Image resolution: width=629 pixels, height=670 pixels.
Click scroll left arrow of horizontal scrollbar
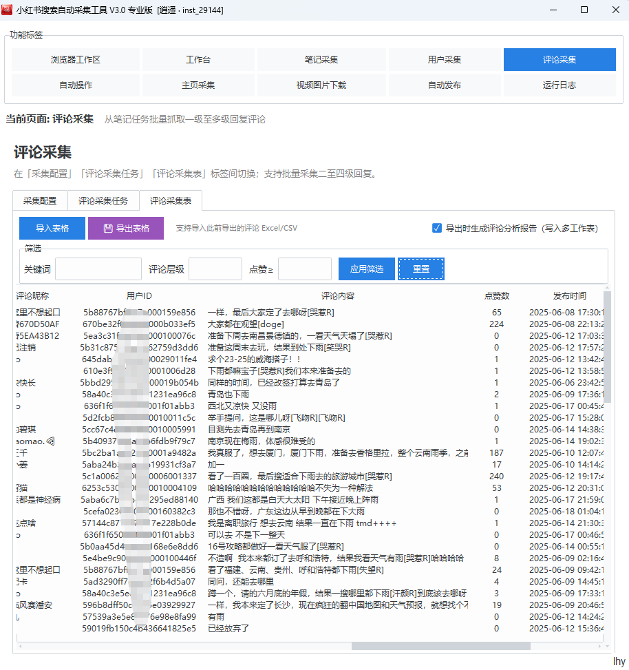20,646
